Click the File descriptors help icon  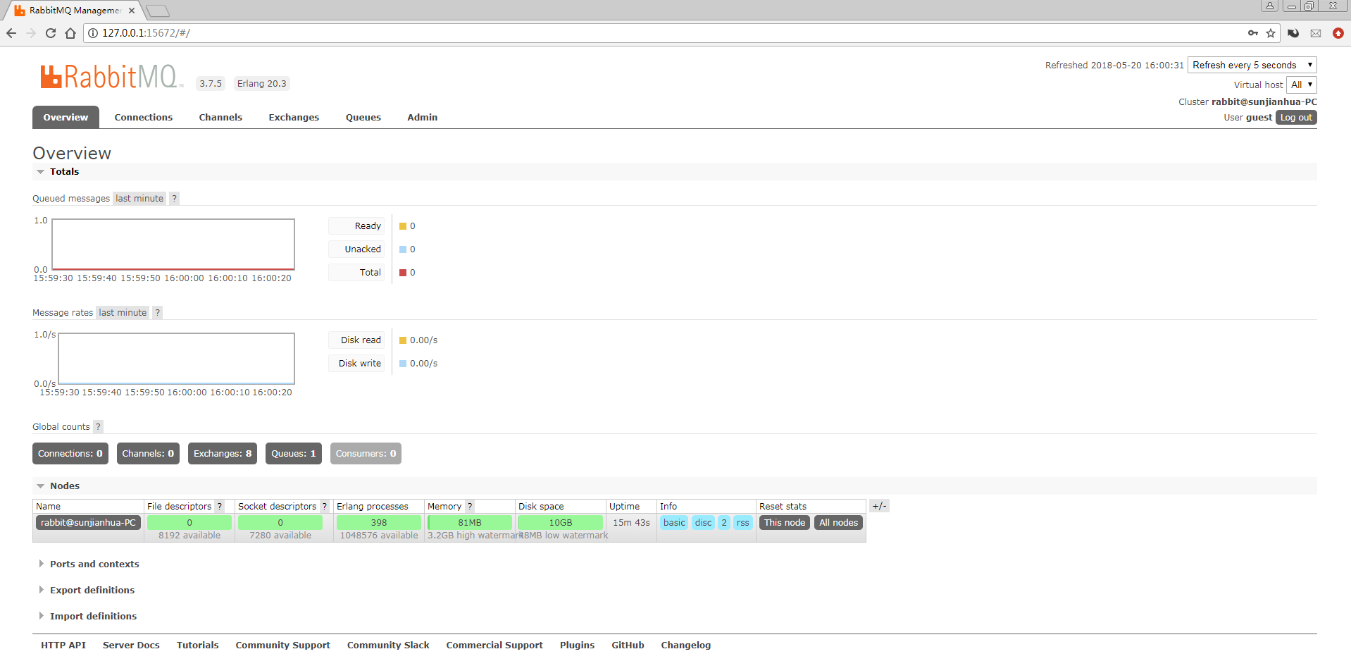220,506
